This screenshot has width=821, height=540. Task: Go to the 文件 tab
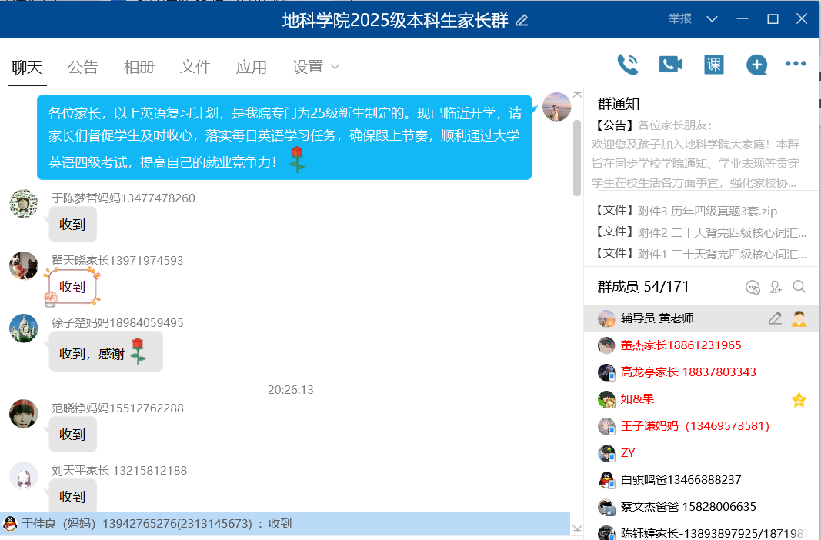(195, 67)
